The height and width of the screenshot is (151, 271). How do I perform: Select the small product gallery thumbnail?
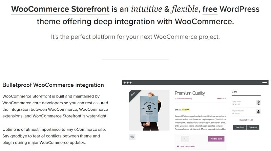(133, 137)
